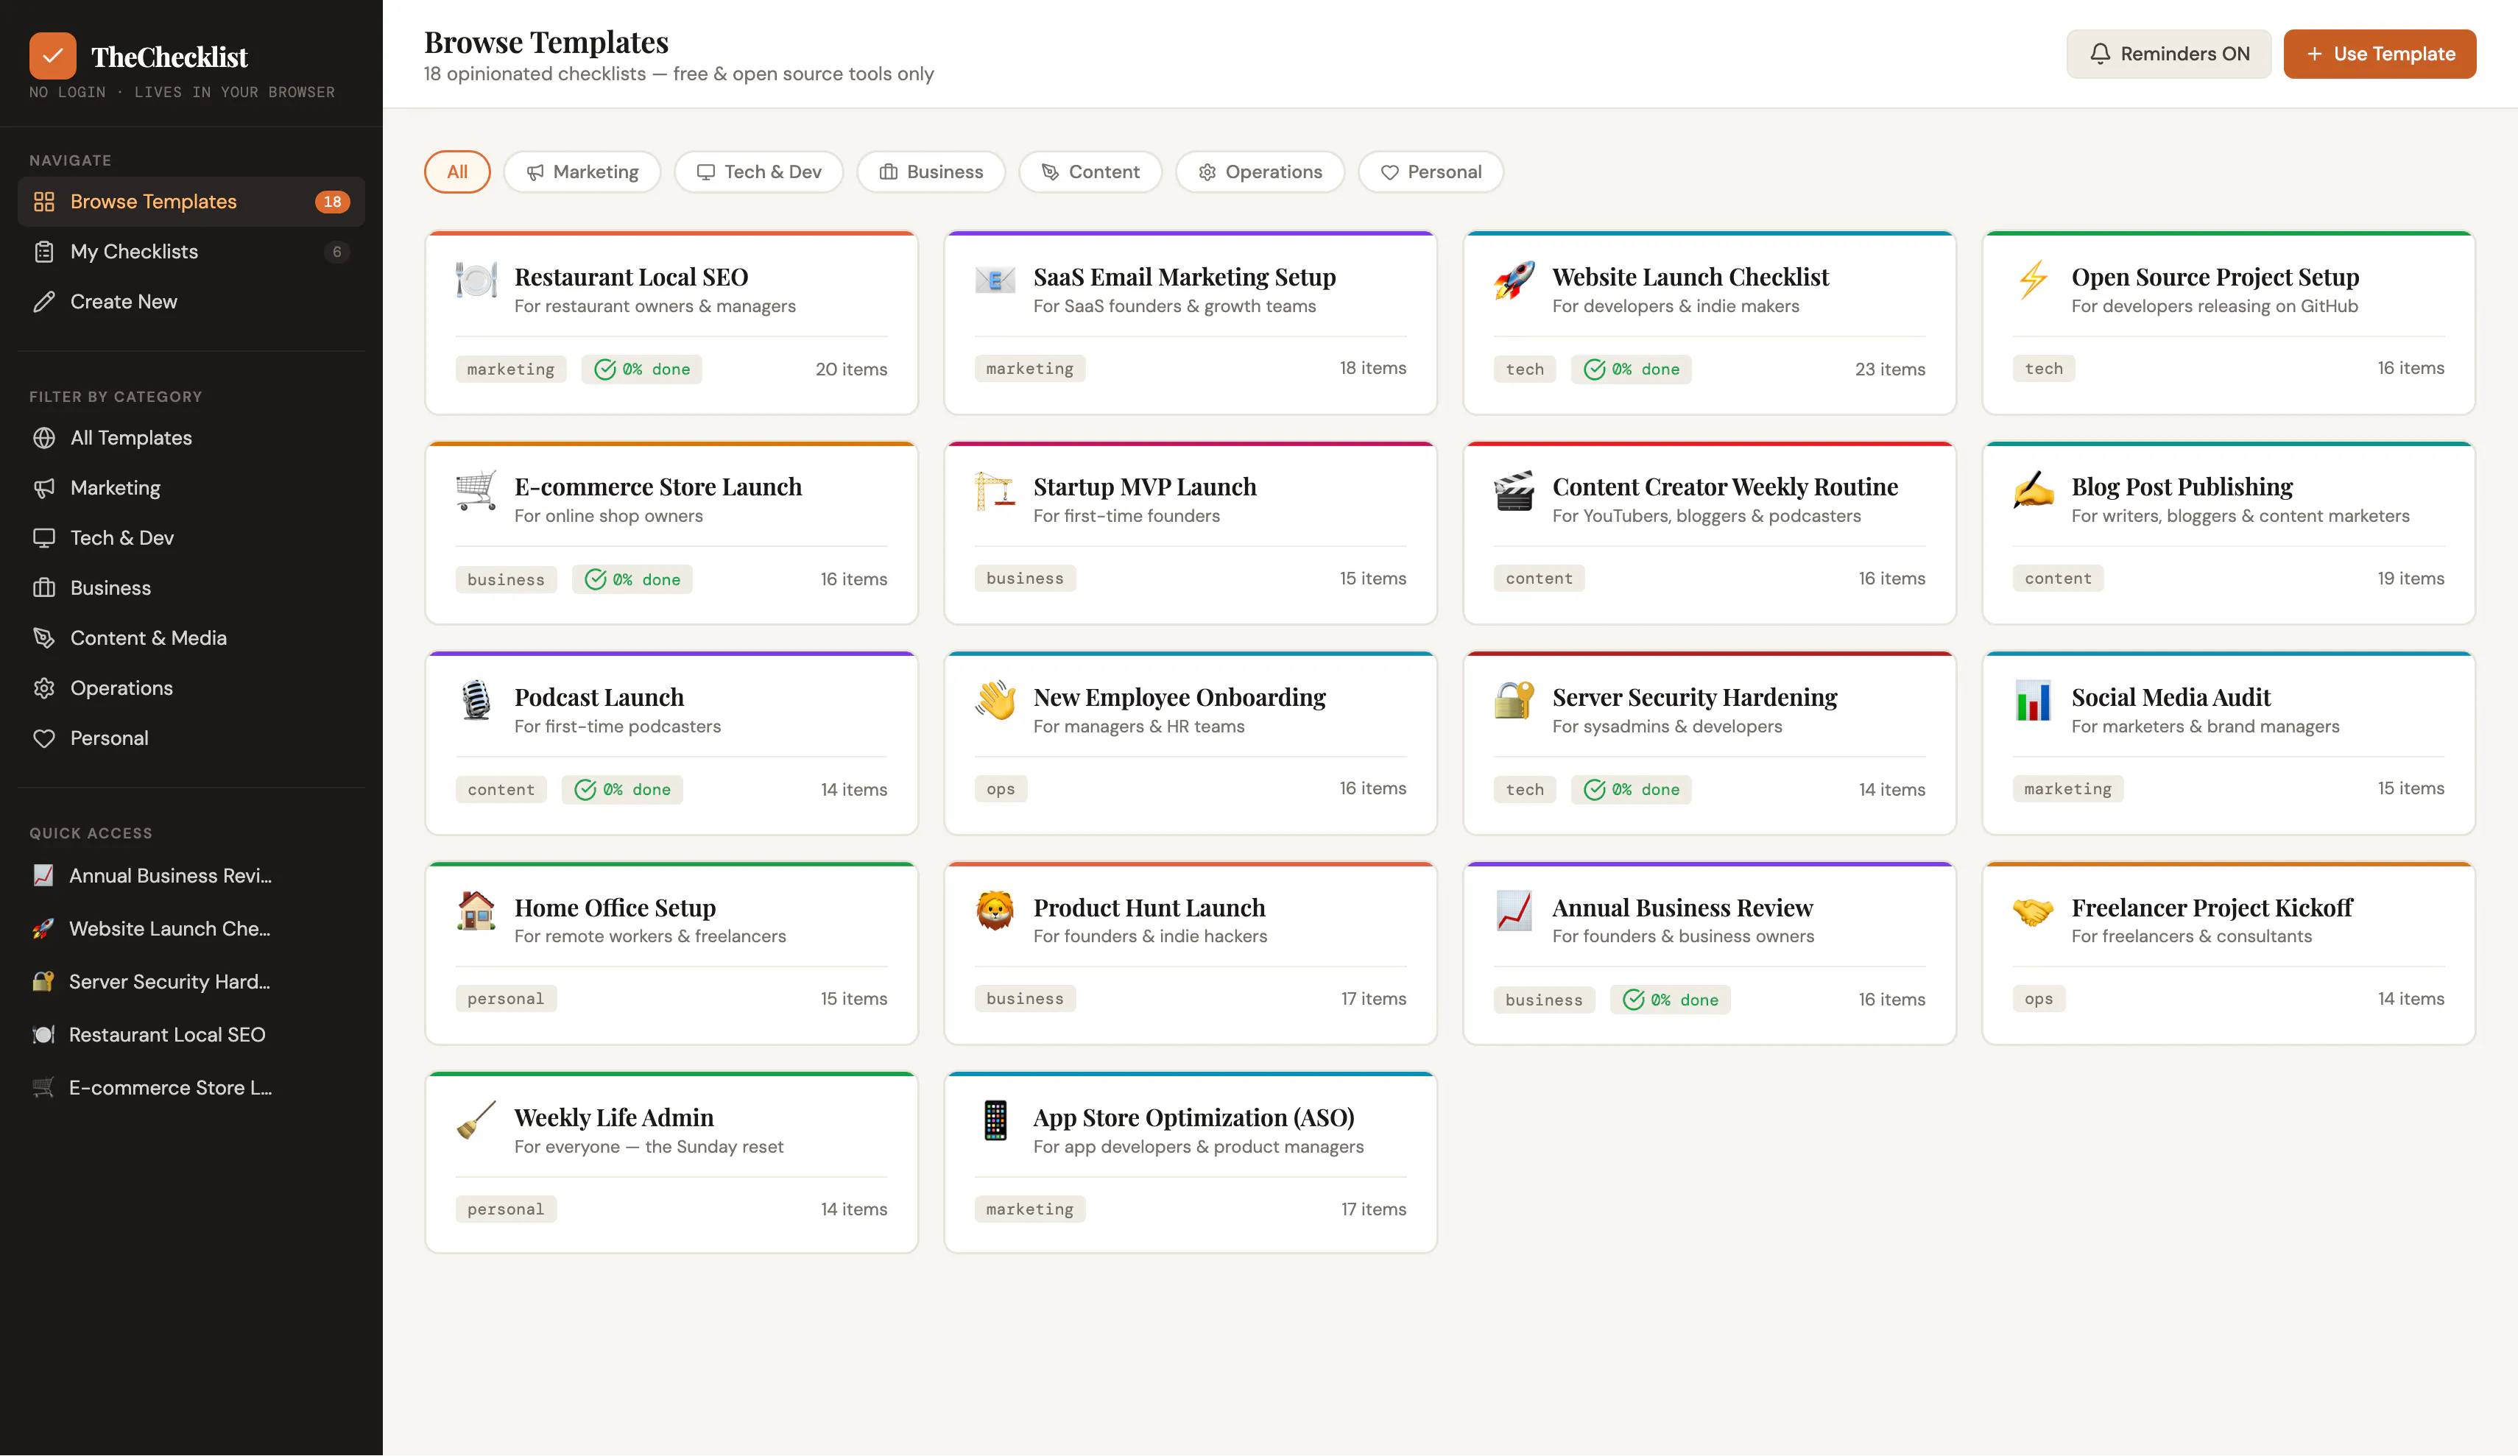Open Annual Business Review quick access link
This screenshot has height=1456, width=2518.
click(x=191, y=875)
